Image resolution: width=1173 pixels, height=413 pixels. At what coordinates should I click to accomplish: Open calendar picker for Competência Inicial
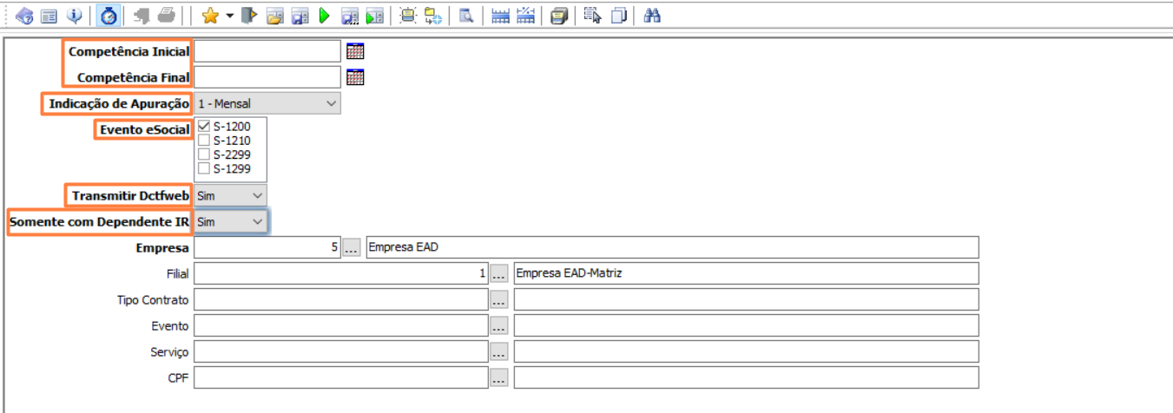[x=355, y=51]
